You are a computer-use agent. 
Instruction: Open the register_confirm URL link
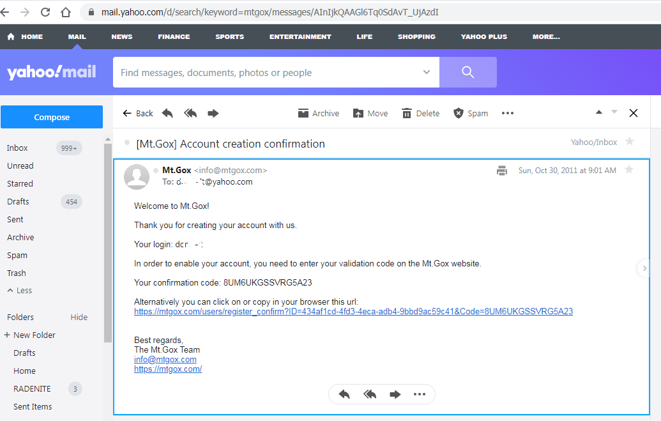353,311
